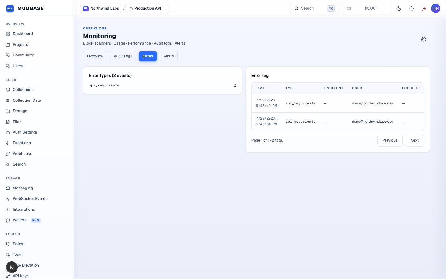The image size is (446, 279).
Task: Click the Error log heading
Action: [260, 75]
